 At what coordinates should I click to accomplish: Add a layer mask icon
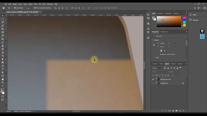pos(169,111)
